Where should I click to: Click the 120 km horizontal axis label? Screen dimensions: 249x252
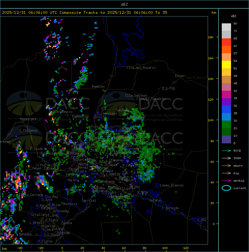point(186,248)
